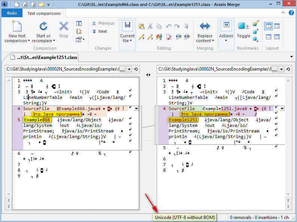Screen dimensions: 297x222
Task: Jump to the Next change
Action: pos(100,31)
